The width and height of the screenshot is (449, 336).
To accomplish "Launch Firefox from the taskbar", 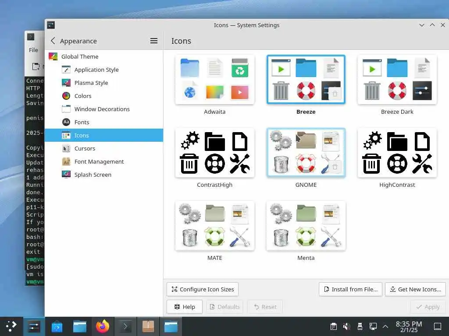I will [x=103, y=326].
